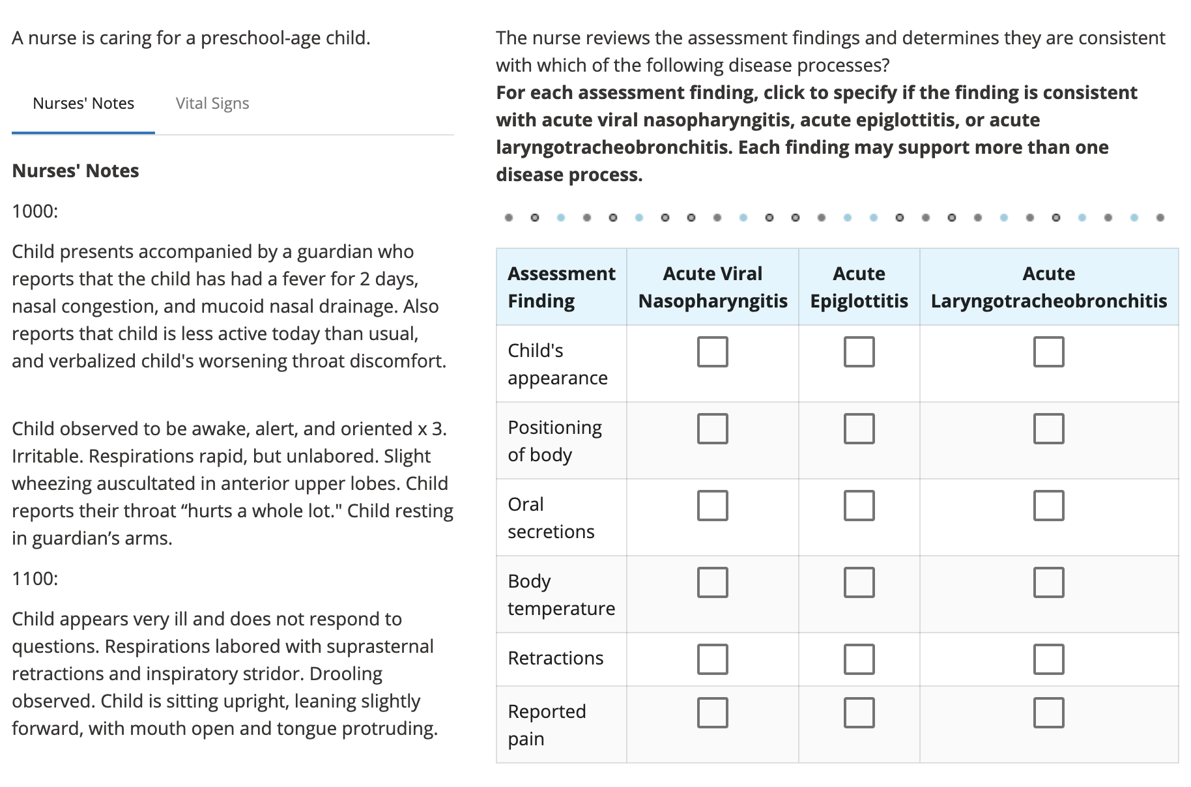Check Body temperature under Acute Epiglottitis
This screenshot has width=1191, height=787.
click(x=859, y=582)
